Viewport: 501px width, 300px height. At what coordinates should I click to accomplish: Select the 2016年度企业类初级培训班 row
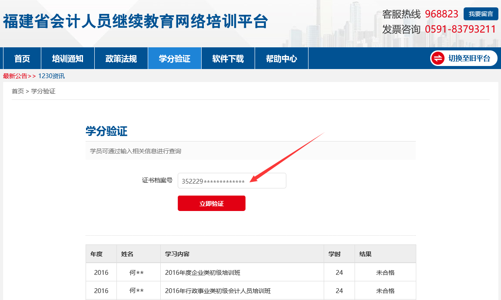point(202,273)
